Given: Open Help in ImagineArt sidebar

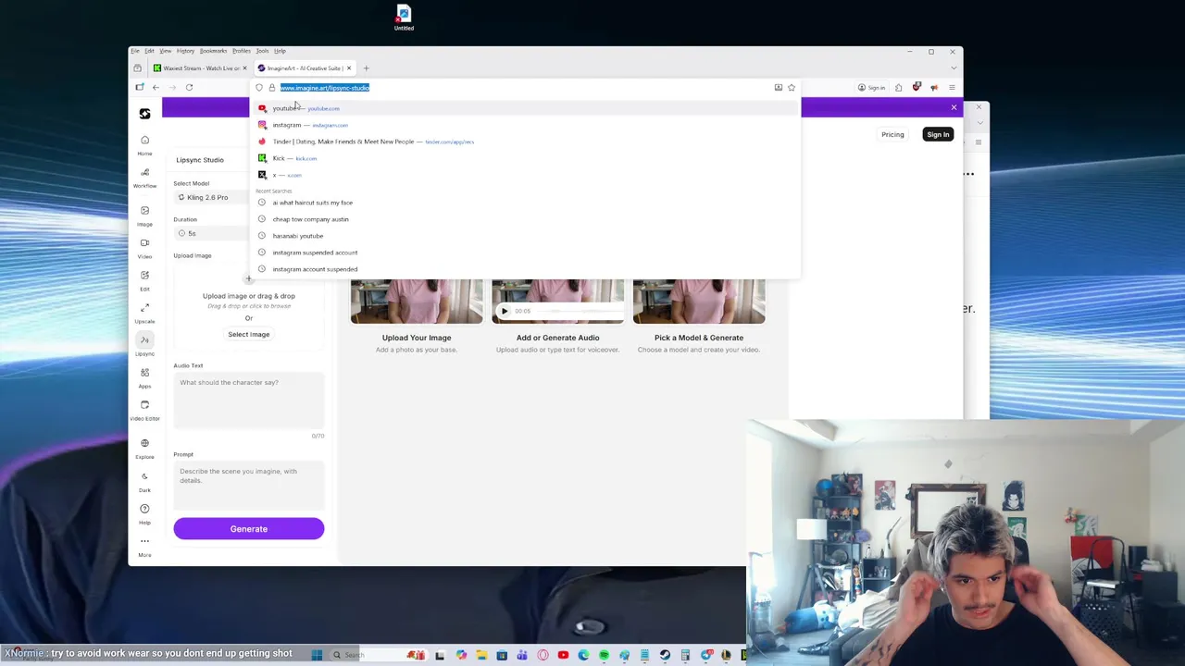Looking at the screenshot, I should (144, 513).
